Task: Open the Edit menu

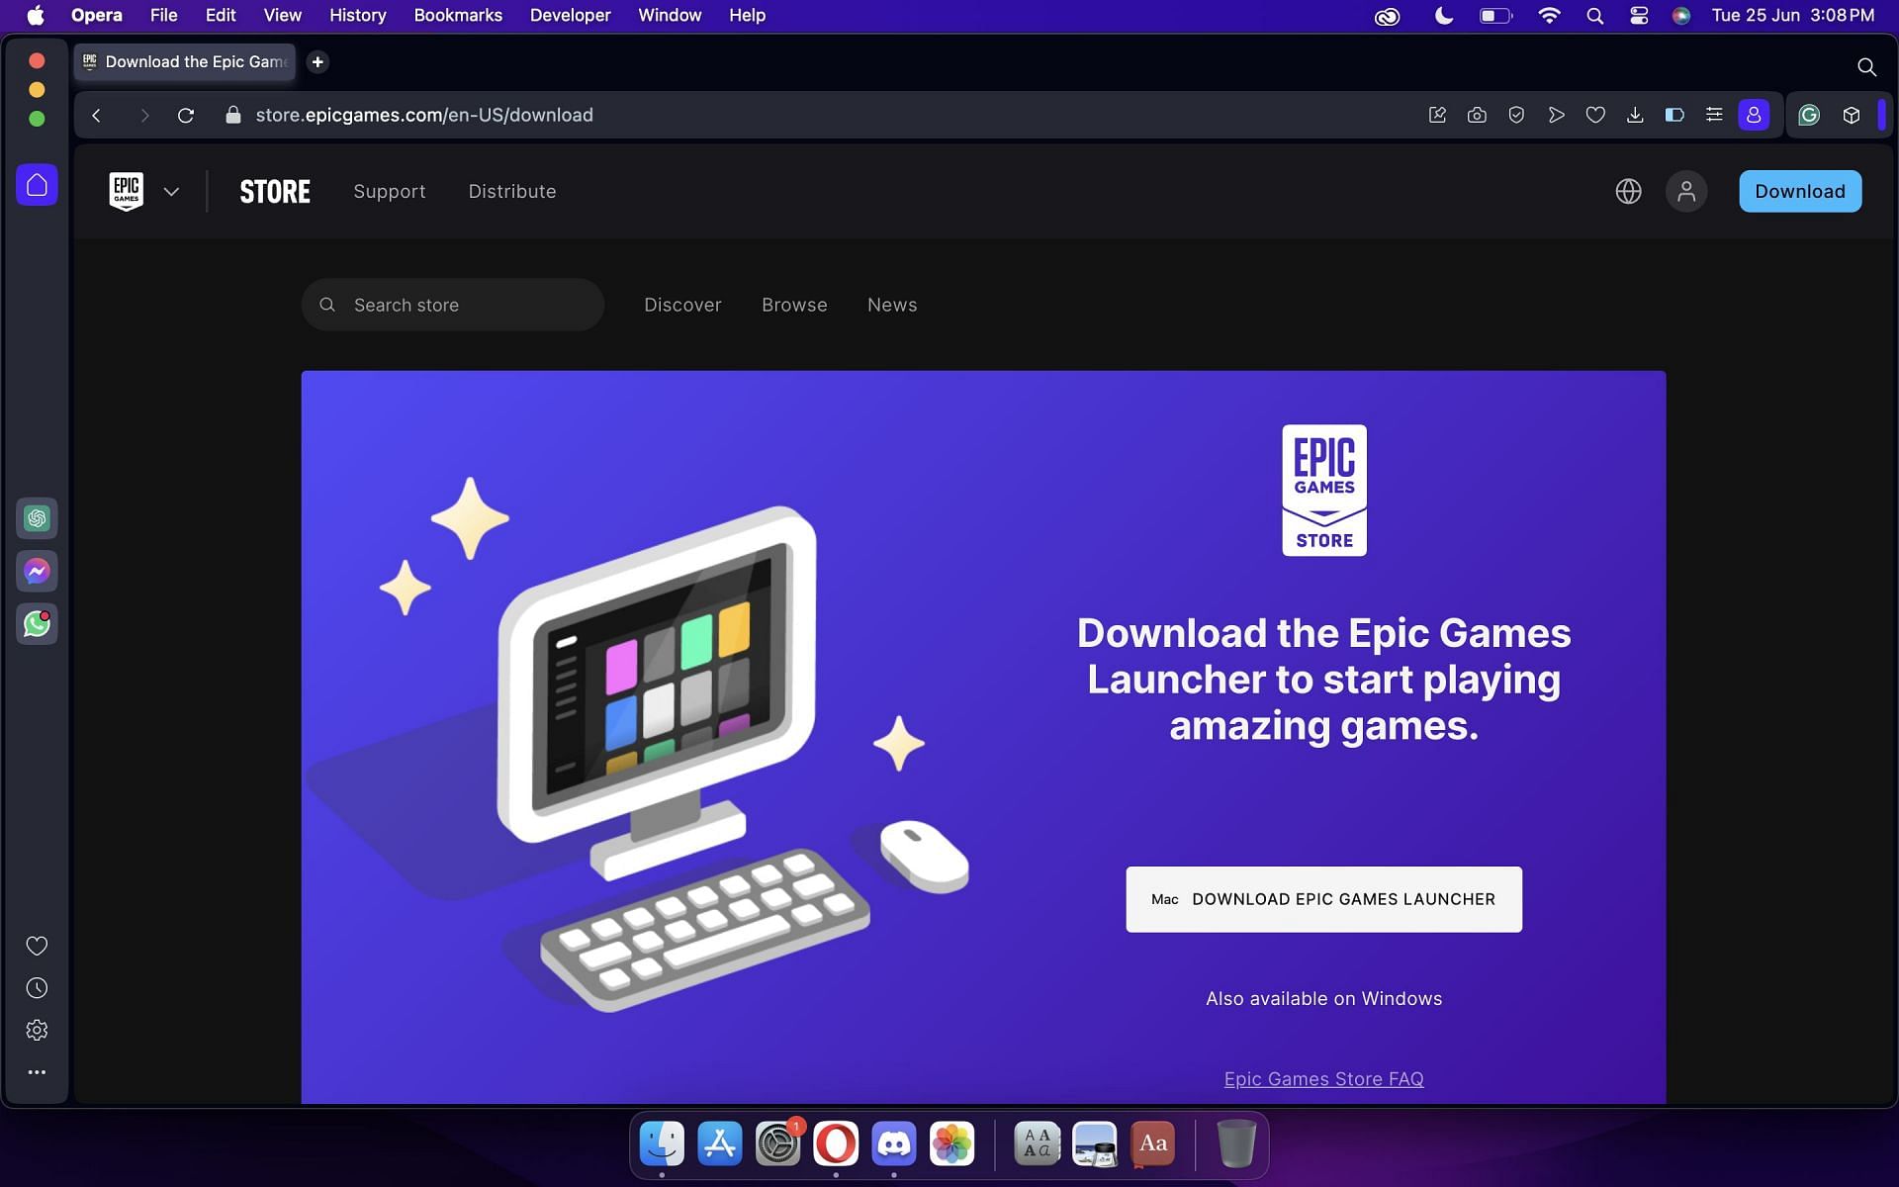Action: 221,15
